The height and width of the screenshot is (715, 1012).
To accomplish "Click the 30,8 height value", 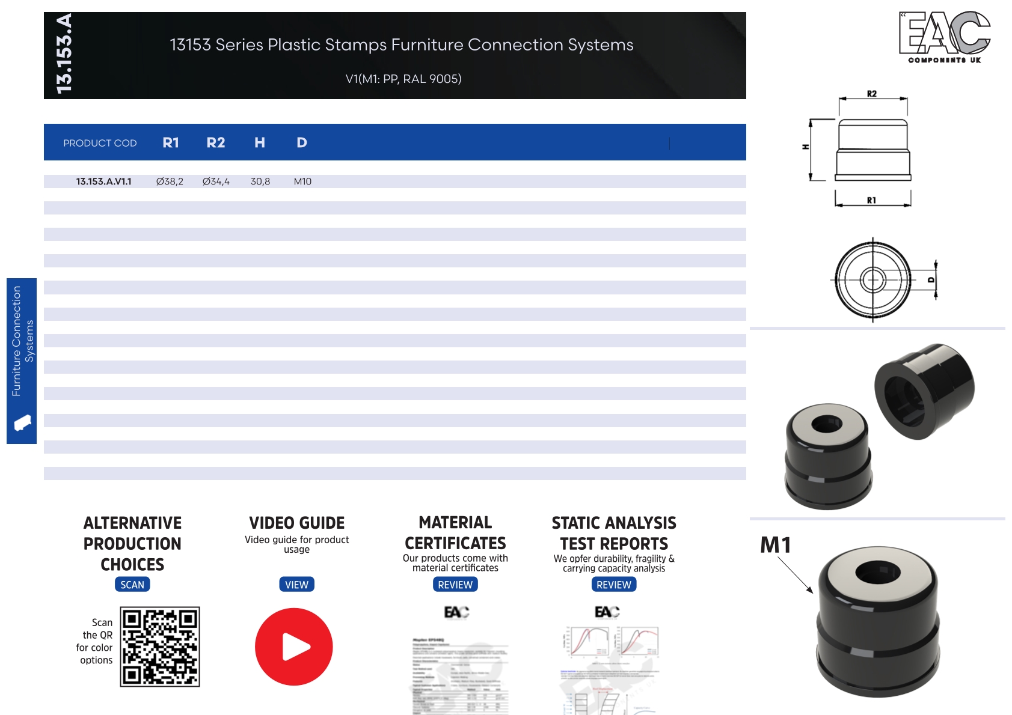I will (260, 181).
